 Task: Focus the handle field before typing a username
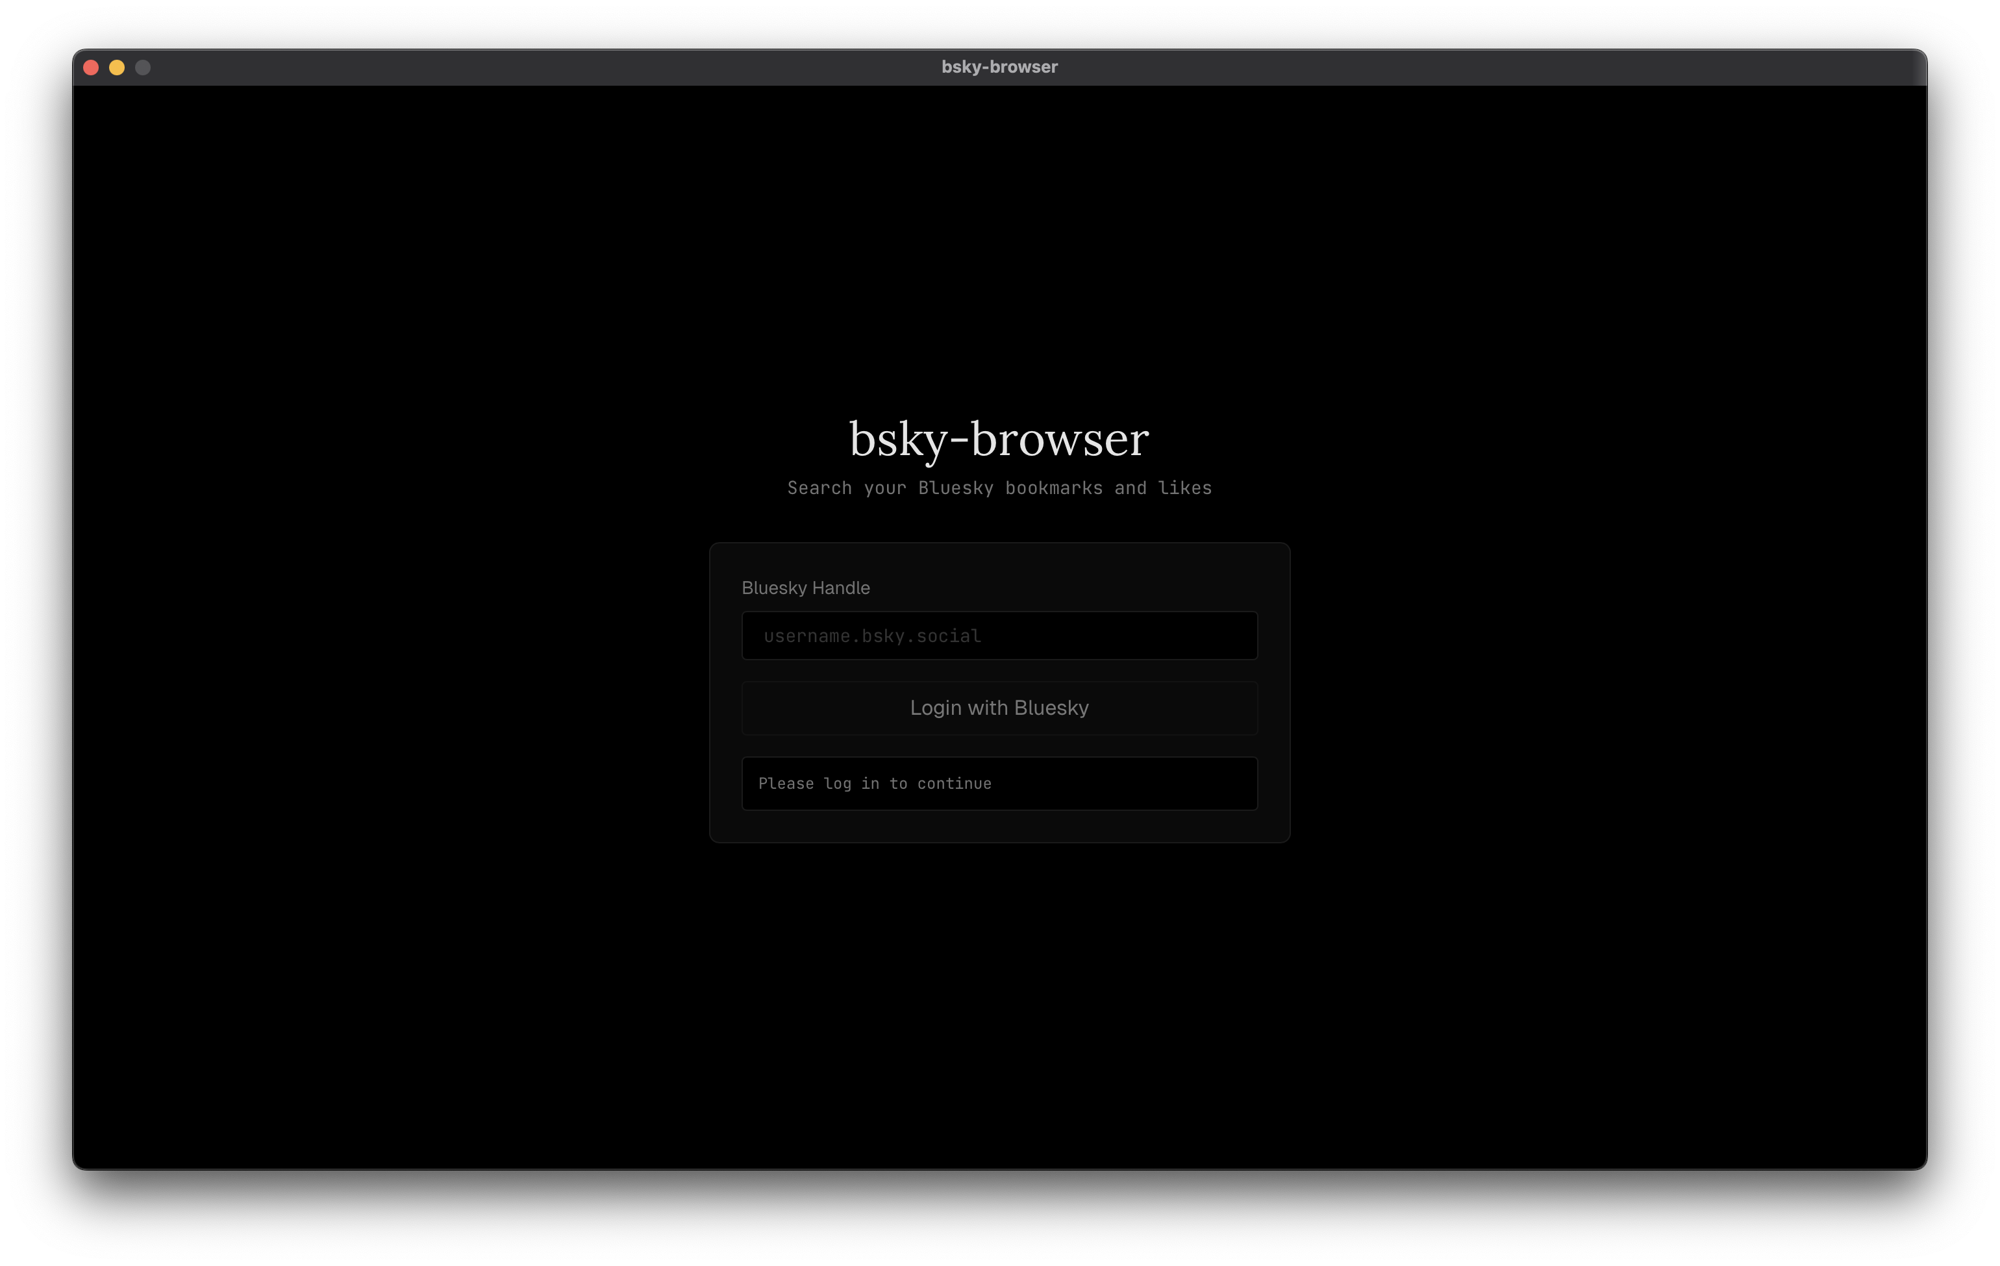999,635
